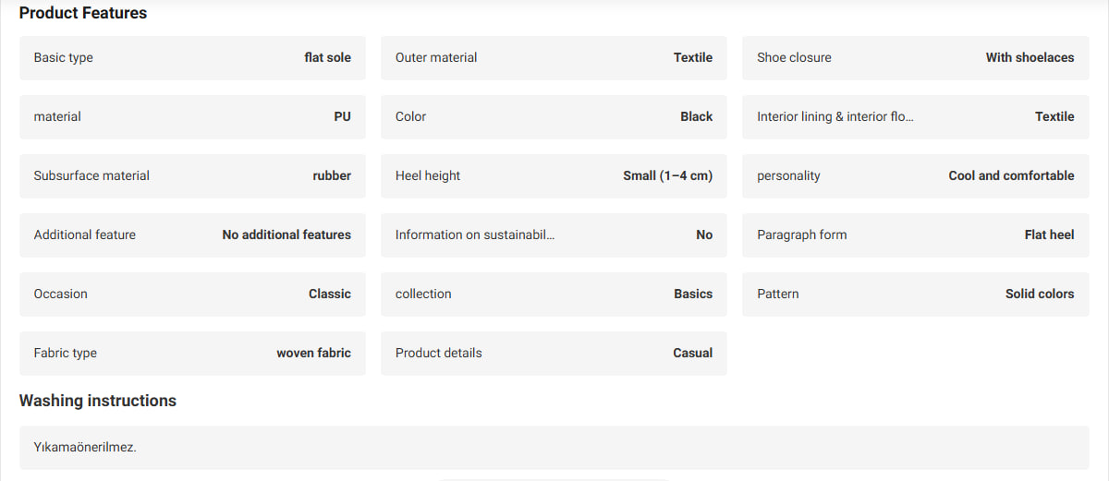Select the Outer material Textile cell
This screenshot has height=481, width=1109.
554,57
